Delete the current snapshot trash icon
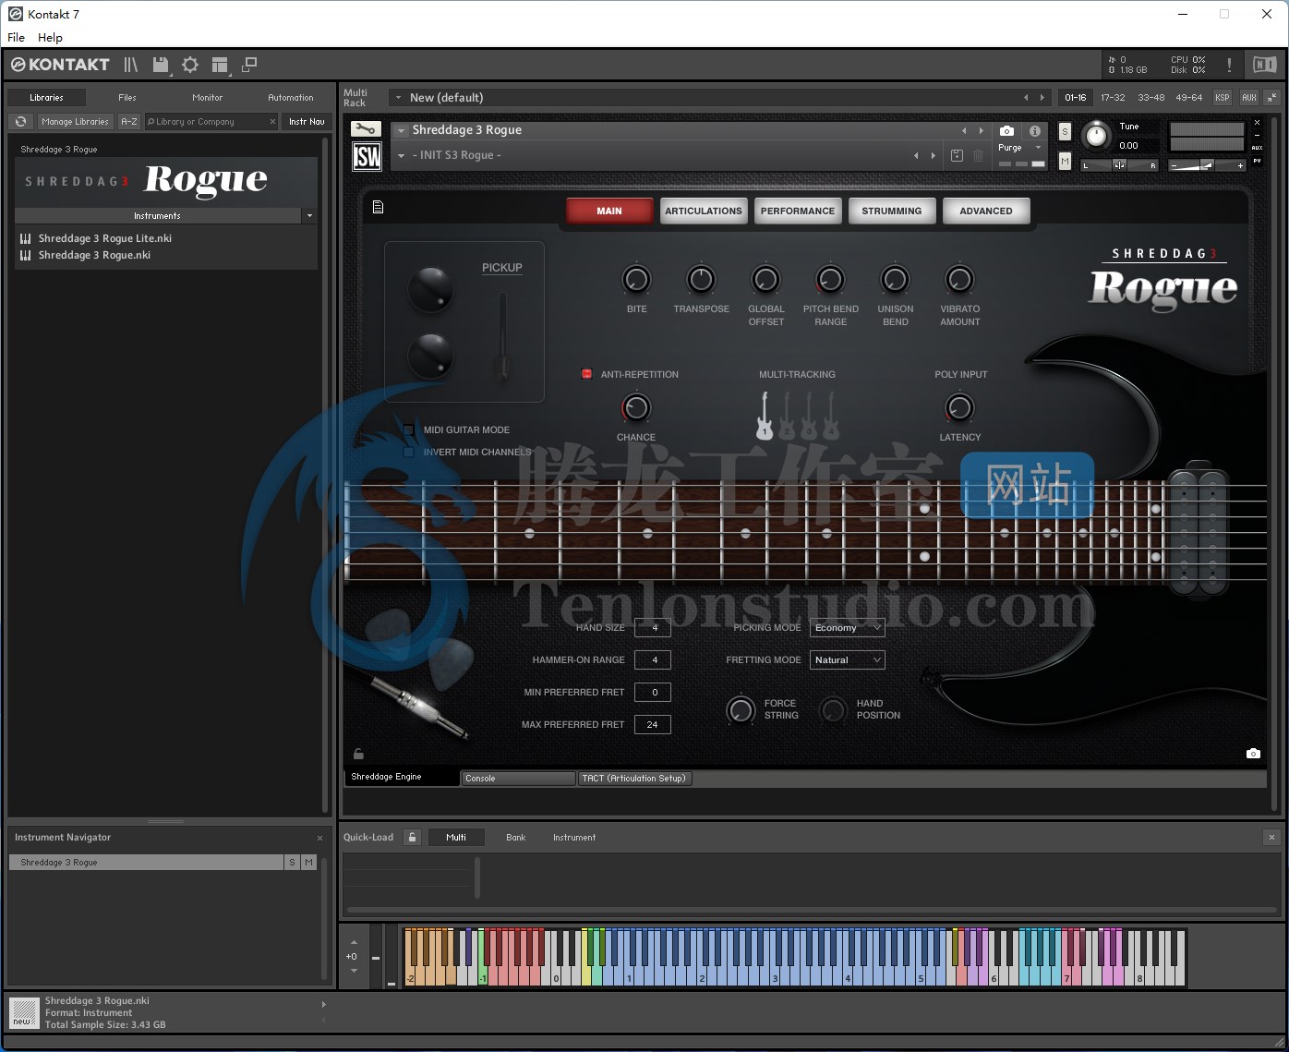This screenshot has height=1052, width=1289. click(979, 156)
